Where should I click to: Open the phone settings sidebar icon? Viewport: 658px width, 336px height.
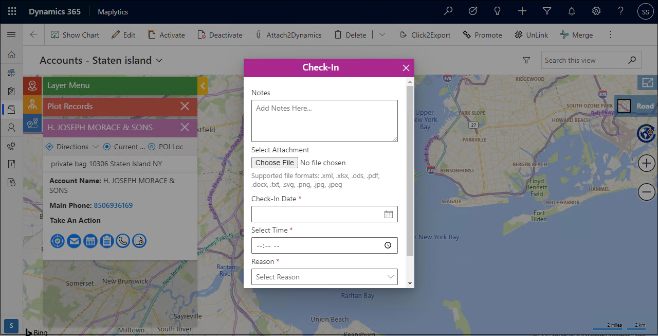11,146
